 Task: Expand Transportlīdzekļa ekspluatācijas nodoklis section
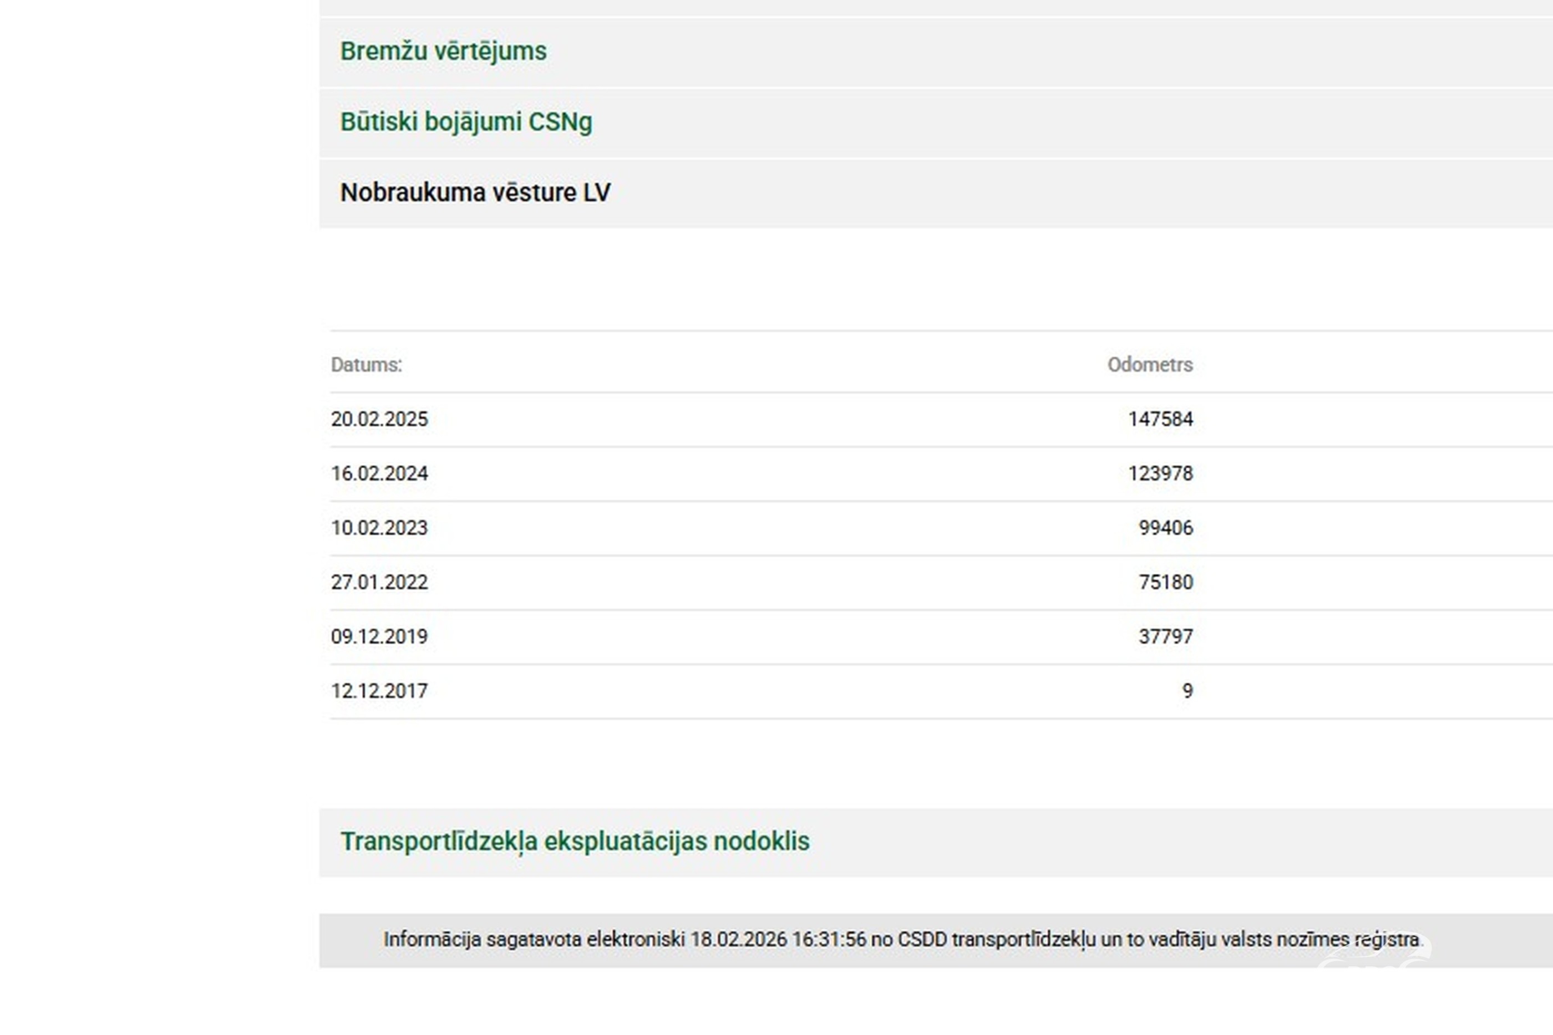[575, 842]
